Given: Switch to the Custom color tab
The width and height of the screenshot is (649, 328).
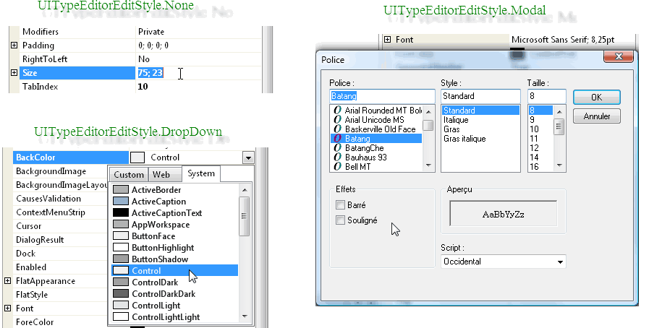Looking at the screenshot, I should pos(129,175).
